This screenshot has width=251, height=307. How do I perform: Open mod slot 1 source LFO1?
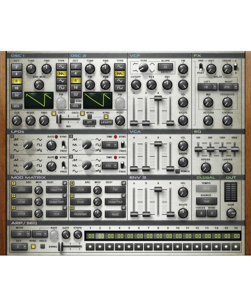22,189
